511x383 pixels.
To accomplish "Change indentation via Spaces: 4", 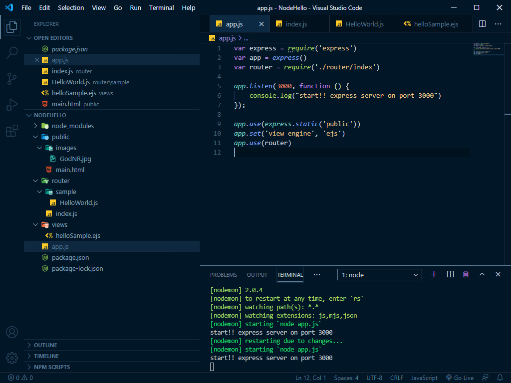I will [346, 378].
